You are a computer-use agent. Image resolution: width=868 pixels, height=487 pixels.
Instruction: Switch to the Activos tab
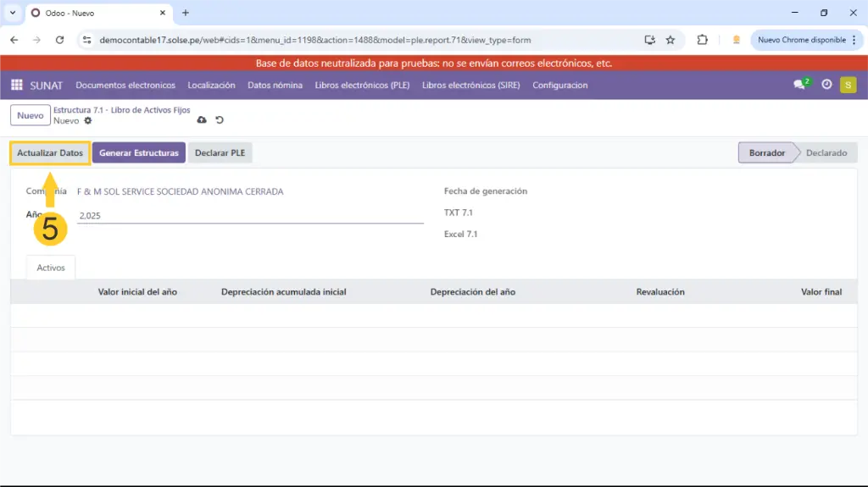pyautogui.click(x=51, y=267)
